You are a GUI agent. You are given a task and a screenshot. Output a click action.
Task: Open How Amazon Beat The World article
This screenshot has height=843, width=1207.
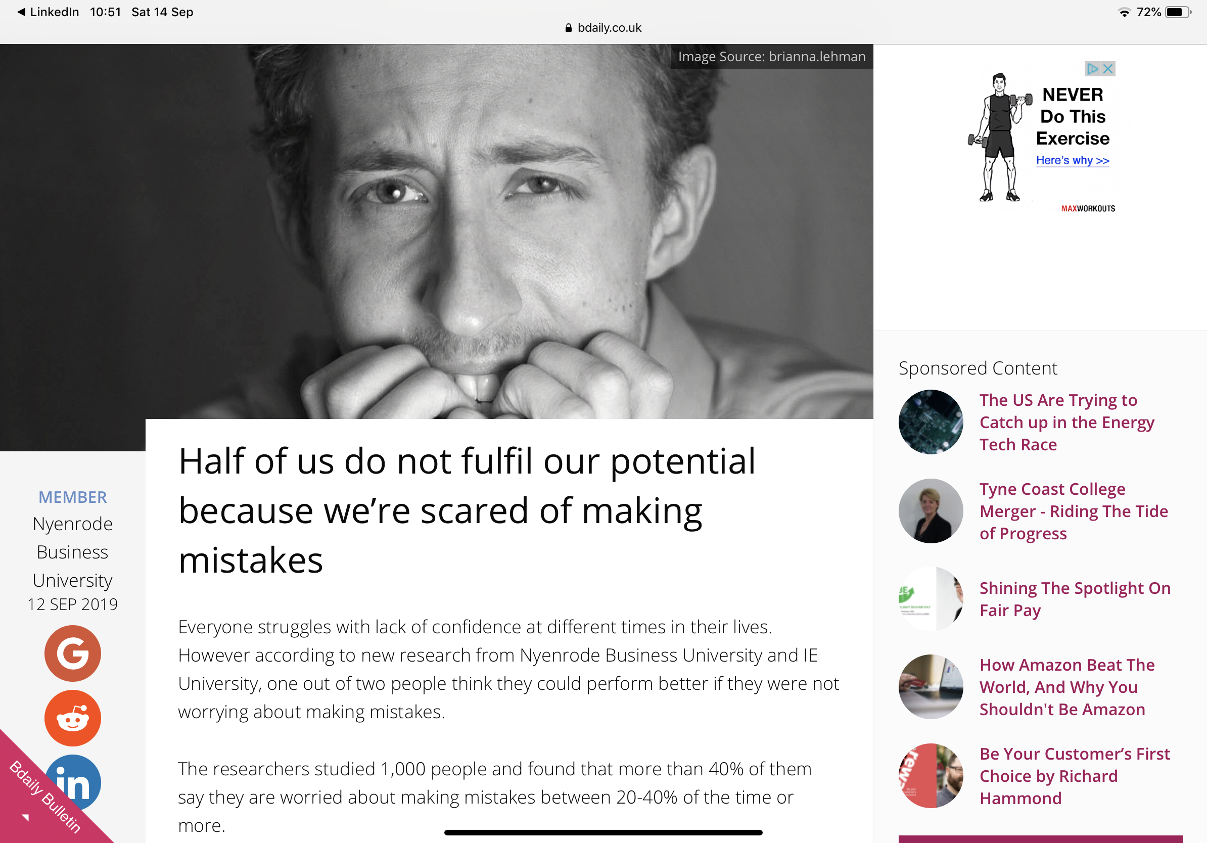(x=1066, y=687)
